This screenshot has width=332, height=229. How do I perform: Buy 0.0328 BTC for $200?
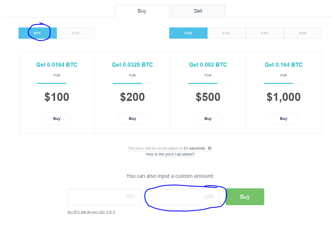pyautogui.click(x=132, y=119)
